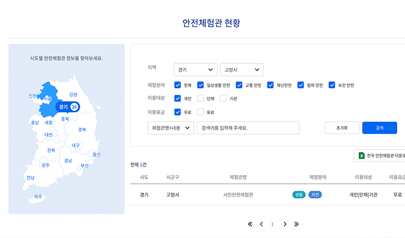Image resolution: width=405 pixels, height=238 pixels.
Task: Check the 단체 user type checkbox
Action: [200, 98]
